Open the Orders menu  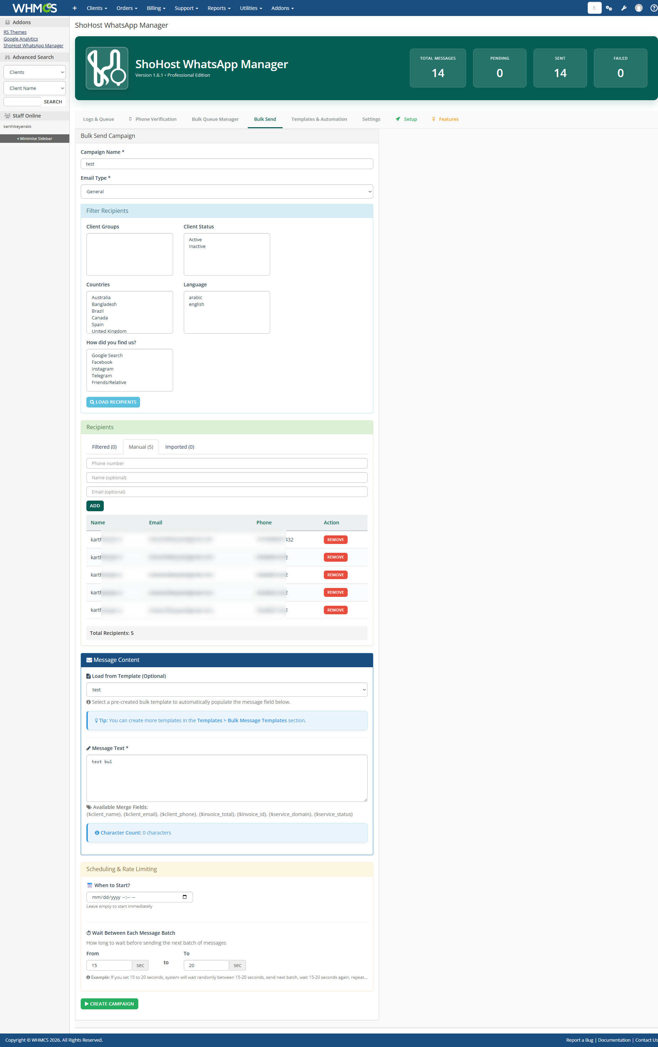pos(127,8)
